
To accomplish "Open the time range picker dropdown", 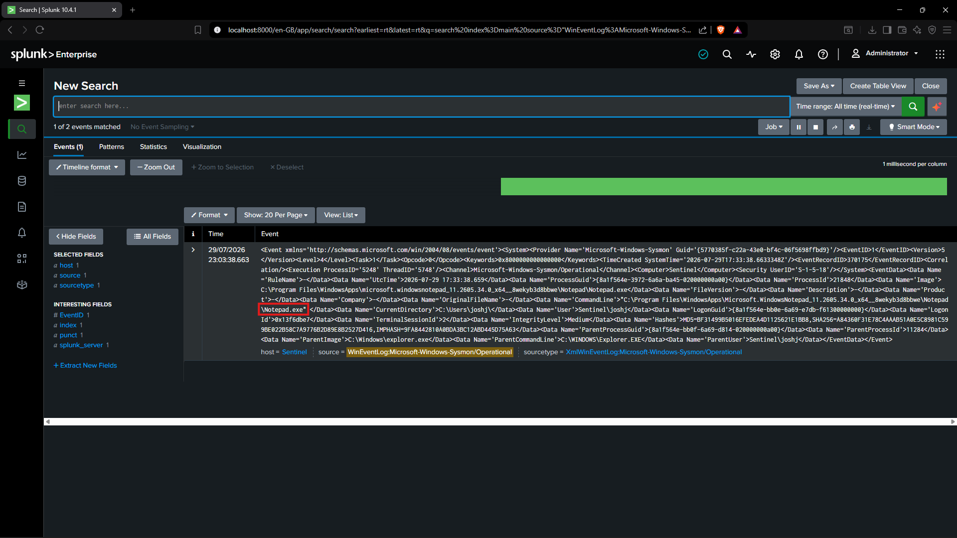I will [845, 106].
